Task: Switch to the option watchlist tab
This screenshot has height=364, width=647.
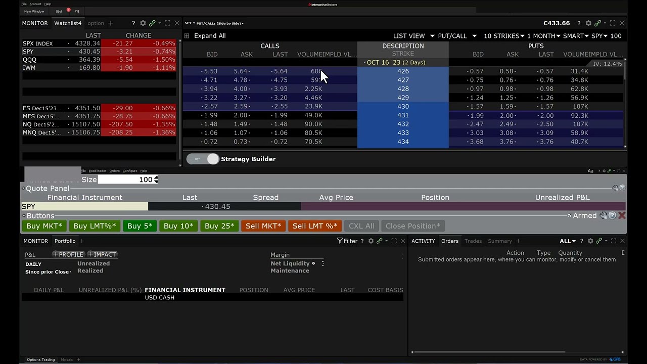Action: (x=96, y=23)
